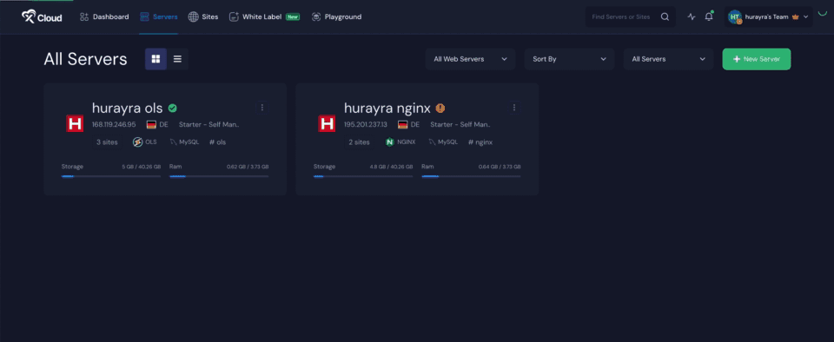
Task: Click the Sites globe icon
Action: [x=193, y=17]
